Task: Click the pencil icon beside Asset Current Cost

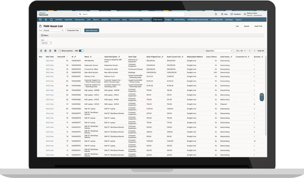Action: pos(182,57)
